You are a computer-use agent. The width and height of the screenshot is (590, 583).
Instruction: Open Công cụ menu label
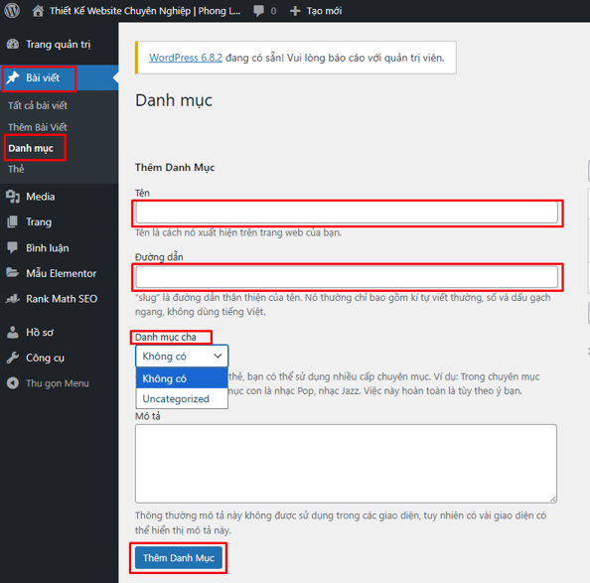coord(45,359)
